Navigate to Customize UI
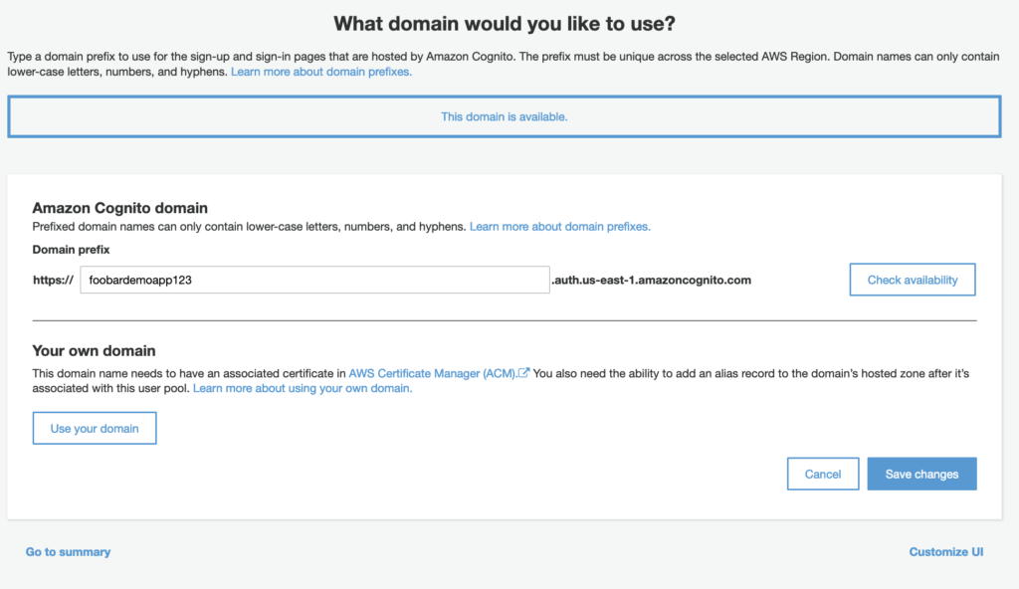1019x589 pixels. [945, 551]
